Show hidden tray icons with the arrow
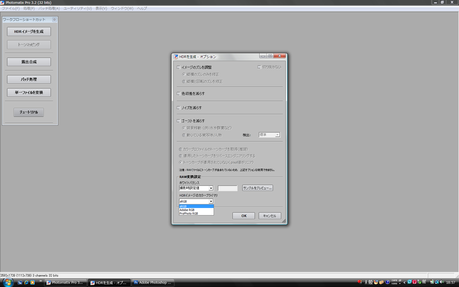Viewport: 459px width, 287px height. click(405, 283)
